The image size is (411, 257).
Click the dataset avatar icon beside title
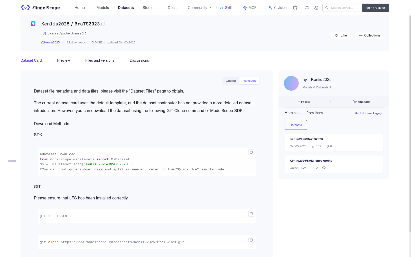[33, 24]
